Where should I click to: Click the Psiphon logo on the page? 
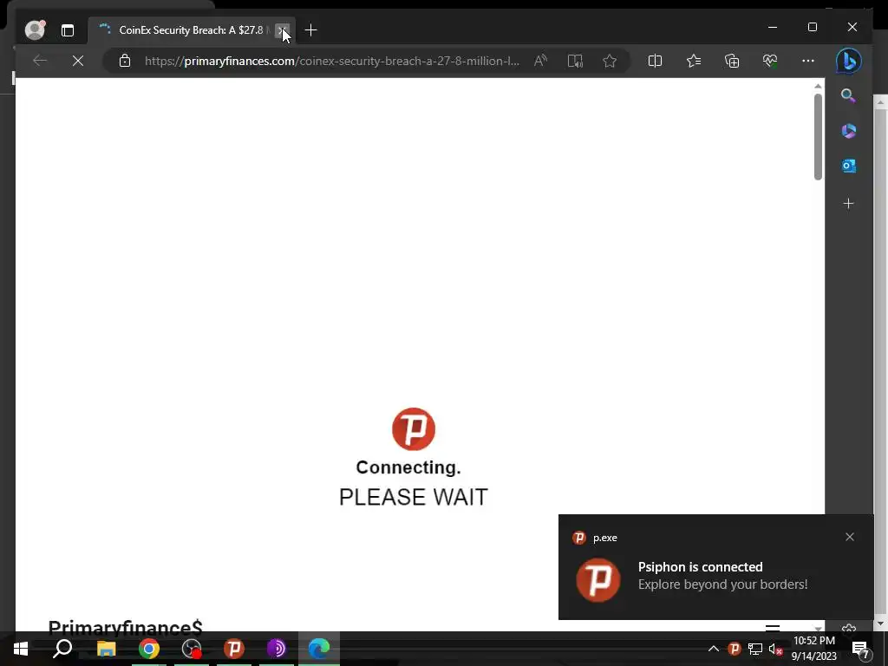click(x=414, y=429)
